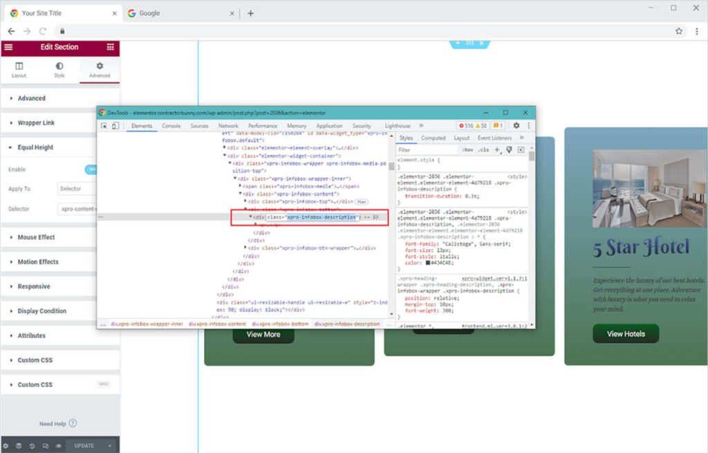Switch to the Style tab in Elementor
708x453 pixels.
tap(59, 70)
